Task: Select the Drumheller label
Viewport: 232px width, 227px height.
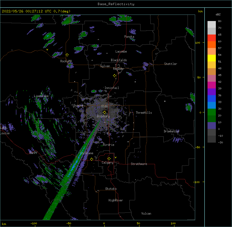Action: click(172, 131)
